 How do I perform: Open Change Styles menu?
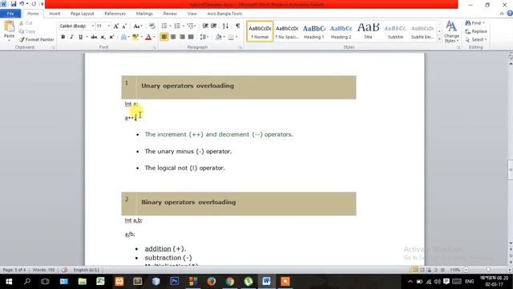point(451,32)
